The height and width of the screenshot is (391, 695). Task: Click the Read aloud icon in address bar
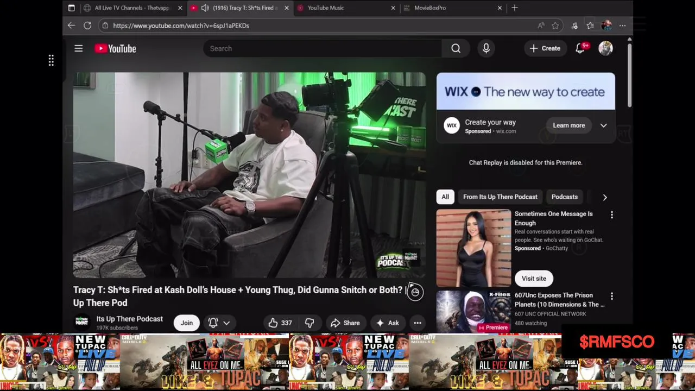pos(541,26)
